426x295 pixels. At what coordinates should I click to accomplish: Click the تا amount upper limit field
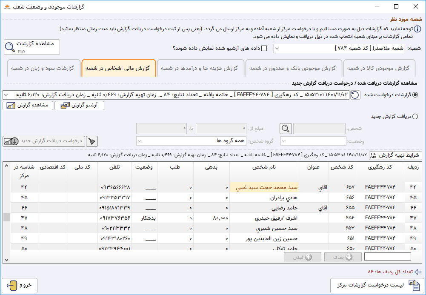pyautogui.click(x=161, y=129)
